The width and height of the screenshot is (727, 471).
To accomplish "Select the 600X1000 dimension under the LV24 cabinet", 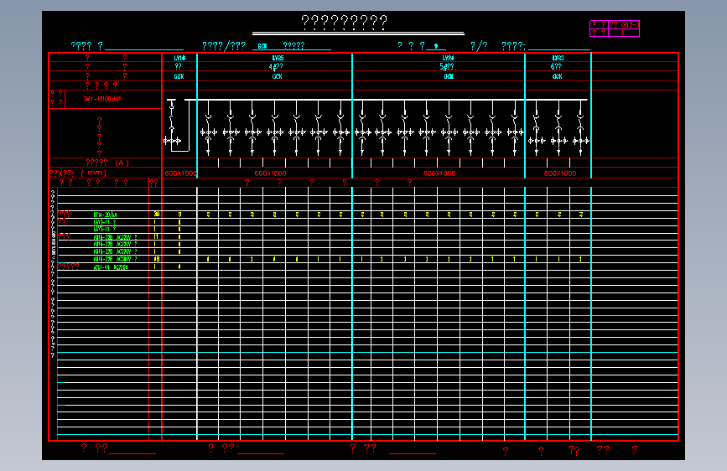I will point(439,173).
